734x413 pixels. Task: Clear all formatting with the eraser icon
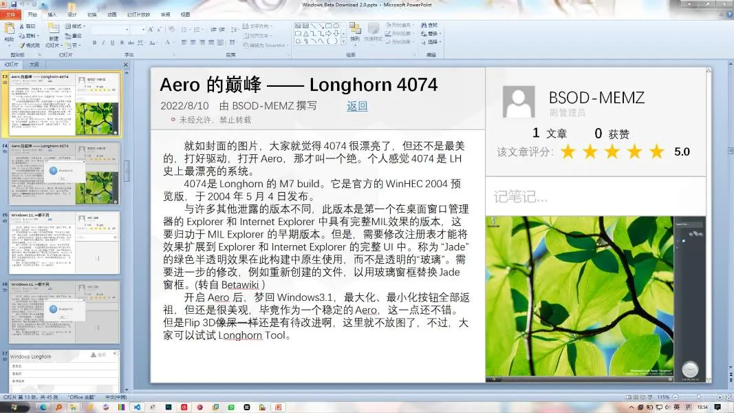171,30
